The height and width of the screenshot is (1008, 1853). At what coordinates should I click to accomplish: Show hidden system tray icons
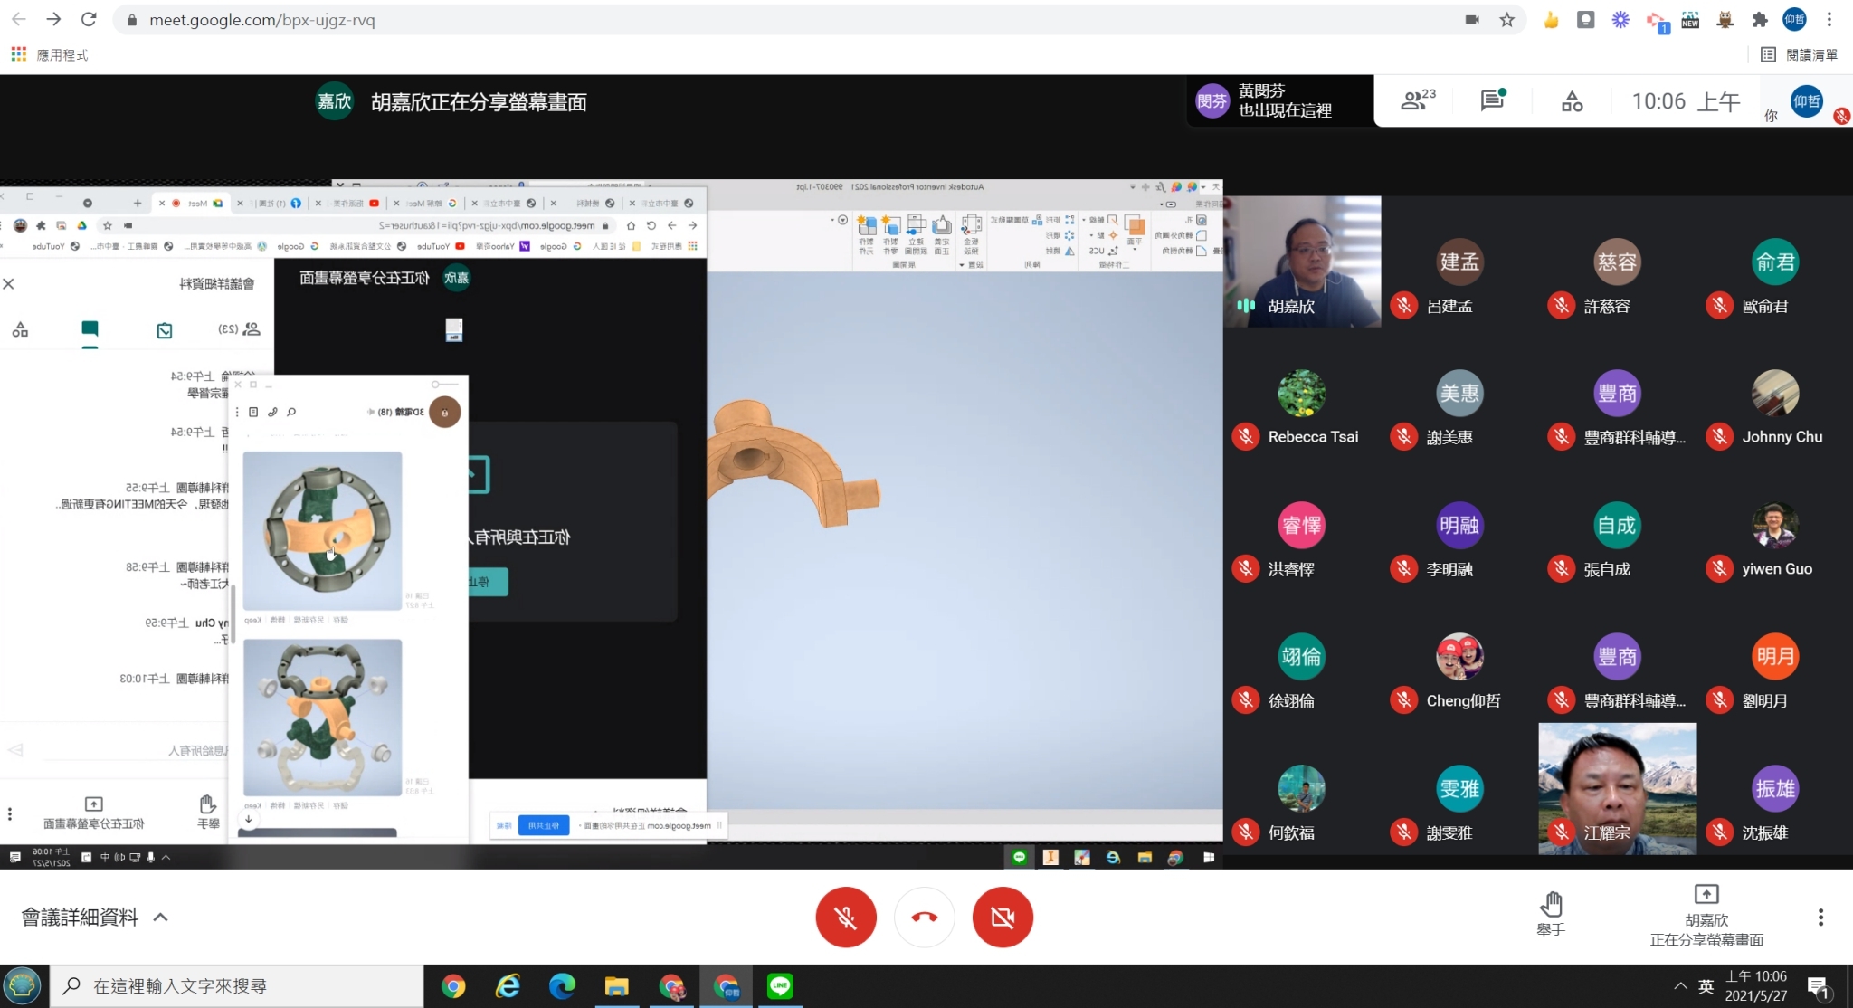point(1680,985)
